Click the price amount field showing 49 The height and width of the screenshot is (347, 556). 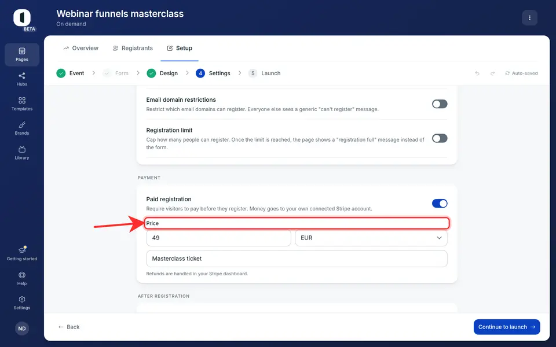pyautogui.click(x=218, y=238)
